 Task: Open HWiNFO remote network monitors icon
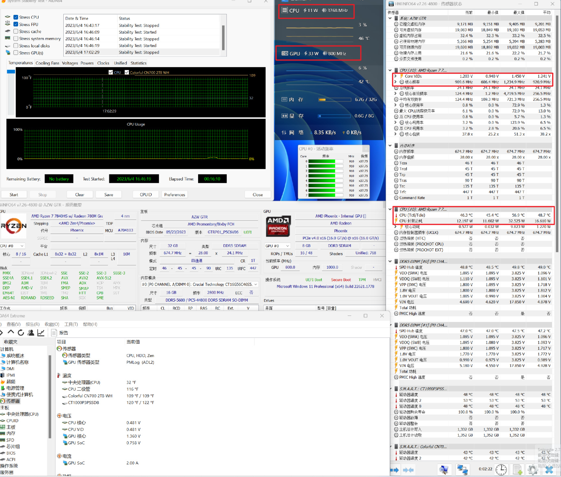(462, 470)
